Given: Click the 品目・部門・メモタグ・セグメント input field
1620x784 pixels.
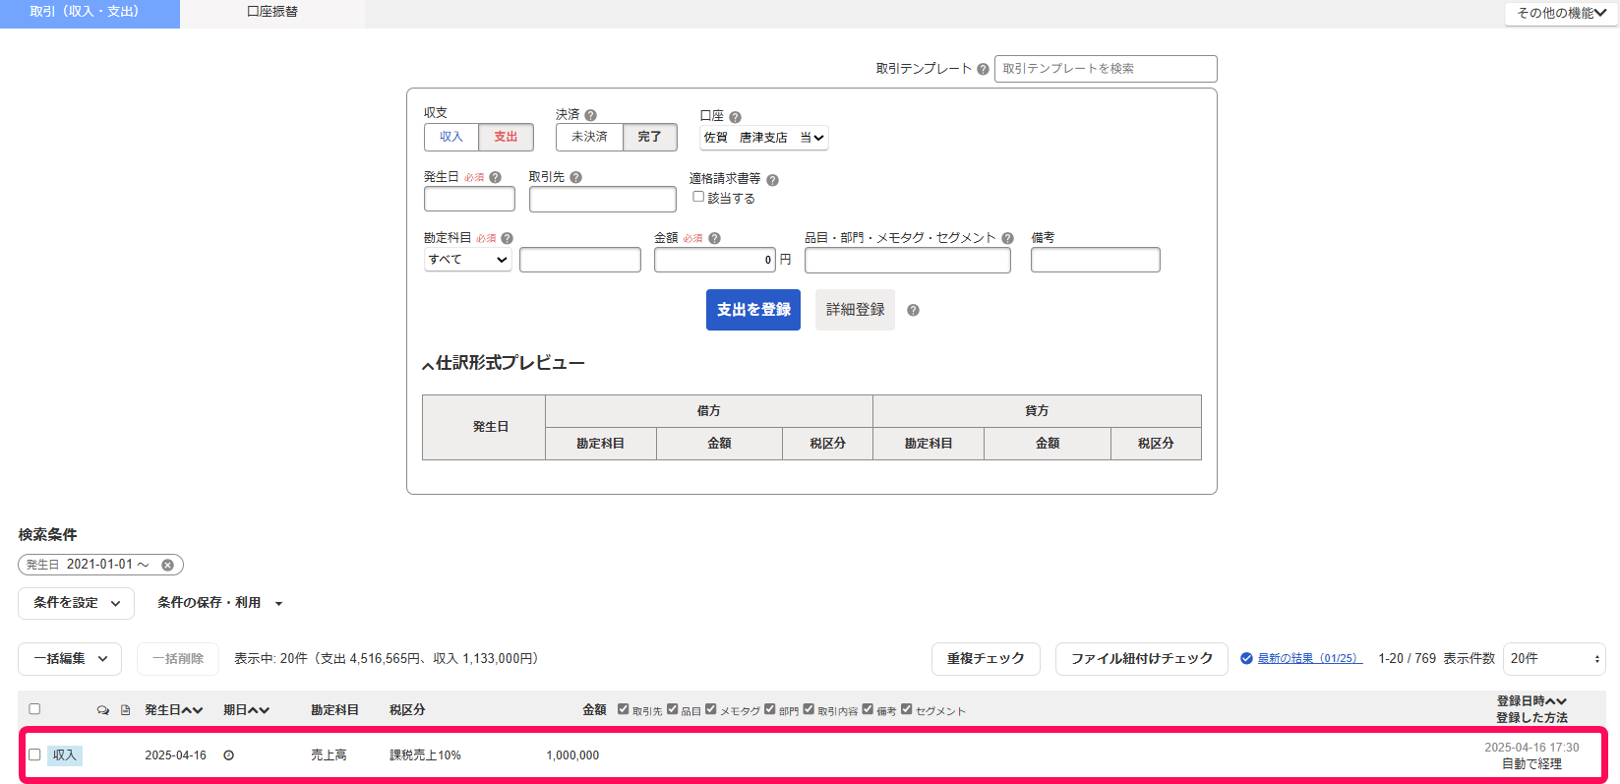Looking at the screenshot, I should (x=908, y=260).
